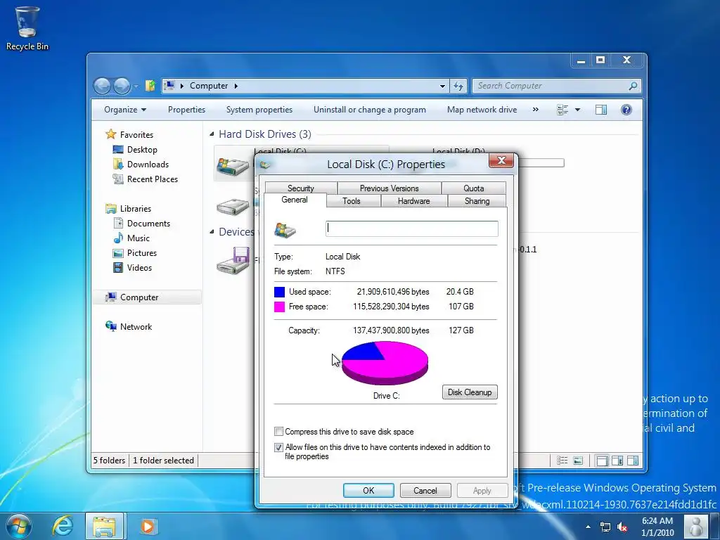Select Computer in navigation pane
This screenshot has width=720, height=540.
coord(148,297)
